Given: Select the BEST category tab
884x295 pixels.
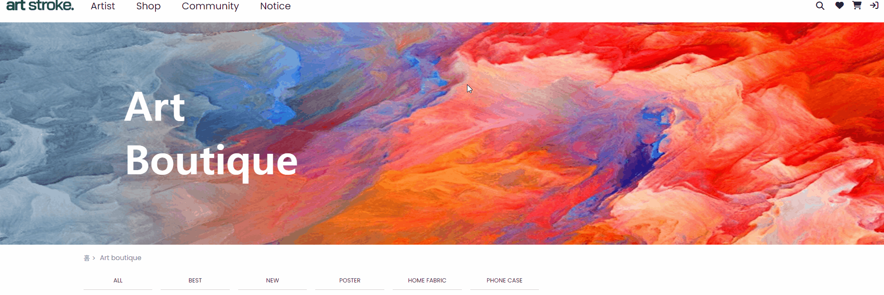Looking at the screenshot, I should 195,281.
